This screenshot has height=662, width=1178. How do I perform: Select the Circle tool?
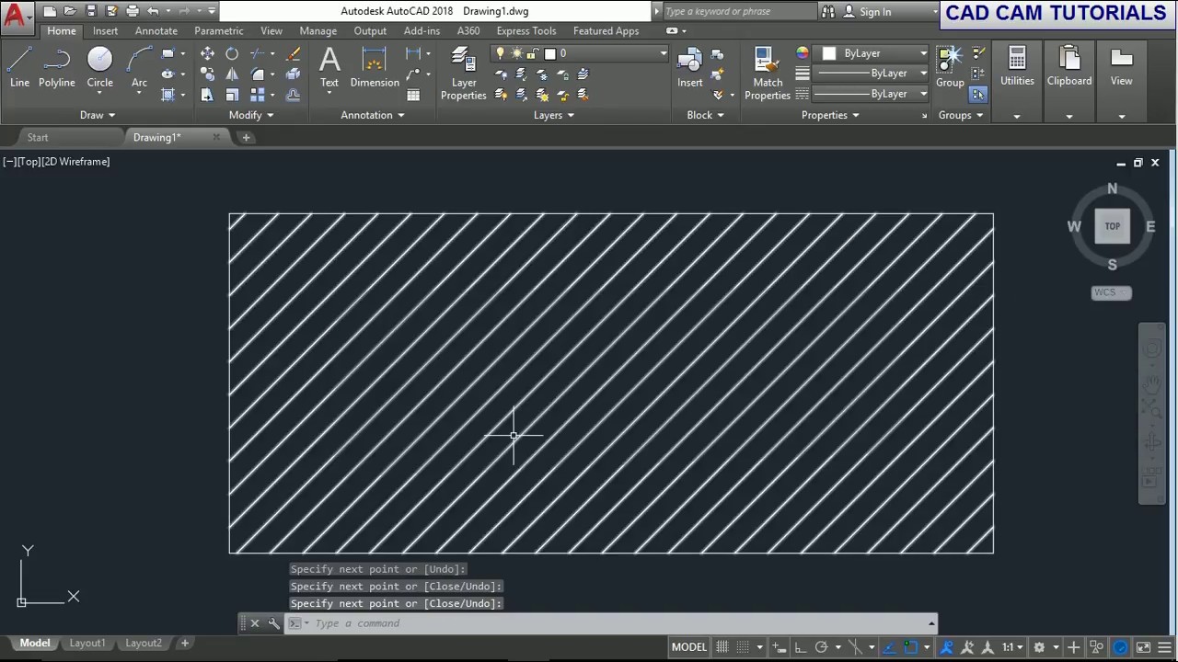point(99,69)
